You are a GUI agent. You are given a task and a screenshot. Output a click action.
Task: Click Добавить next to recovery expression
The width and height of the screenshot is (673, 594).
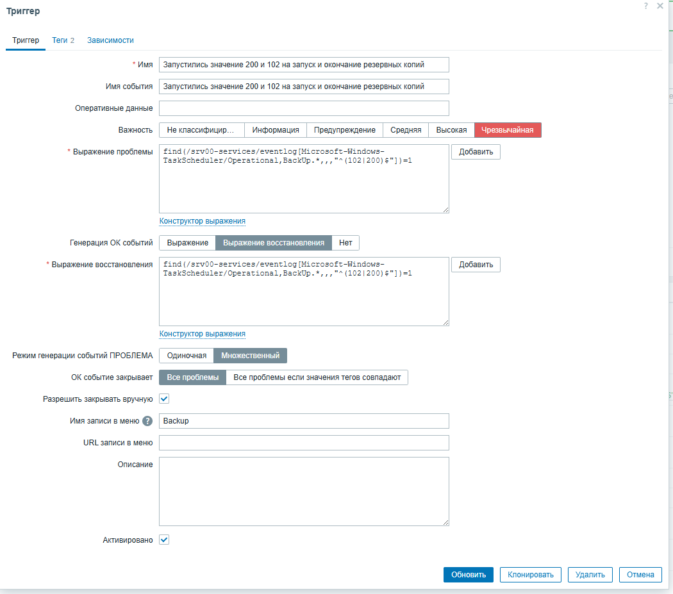coord(476,265)
